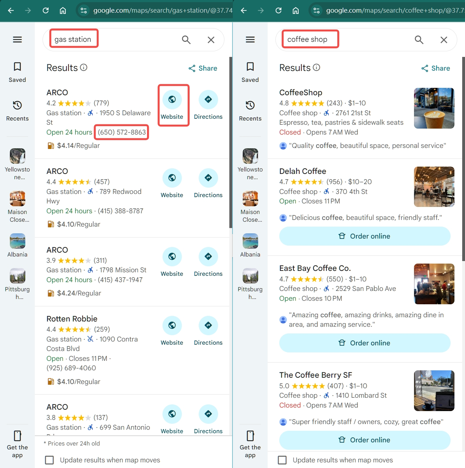Click search magnifier in coffee shop window
465x468 pixels.
(419, 40)
